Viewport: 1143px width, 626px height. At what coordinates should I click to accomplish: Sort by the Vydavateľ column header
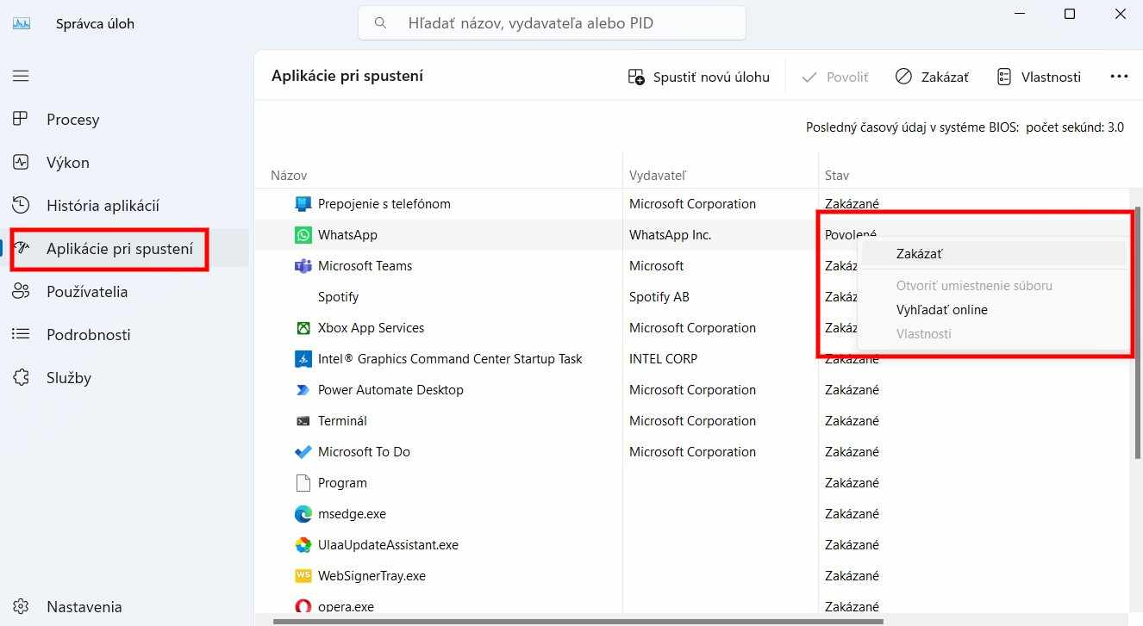[x=658, y=176]
